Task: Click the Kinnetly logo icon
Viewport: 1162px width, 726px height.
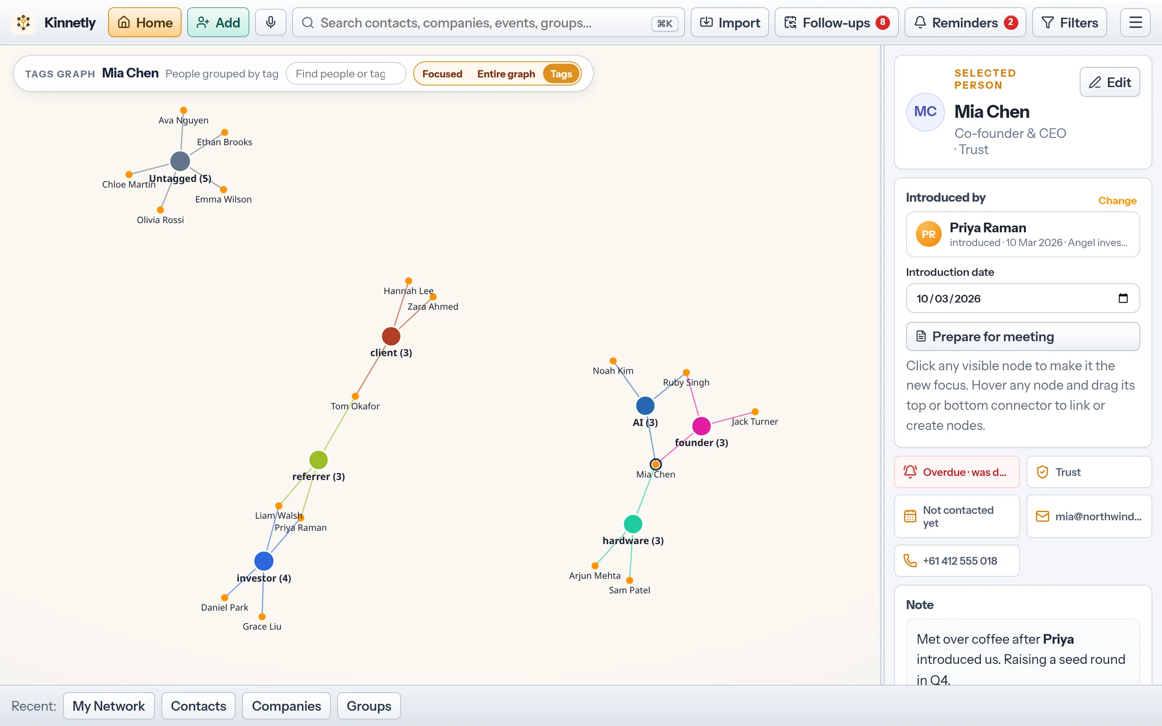Action: click(23, 22)
